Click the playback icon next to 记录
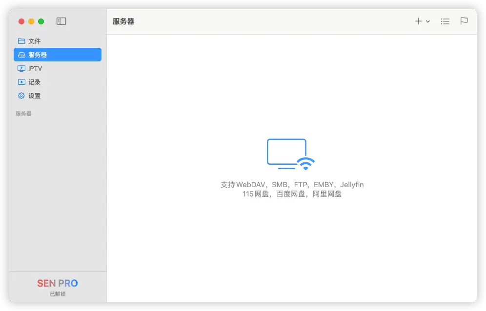The image size is (486, 311). click(x=21, y=82)
